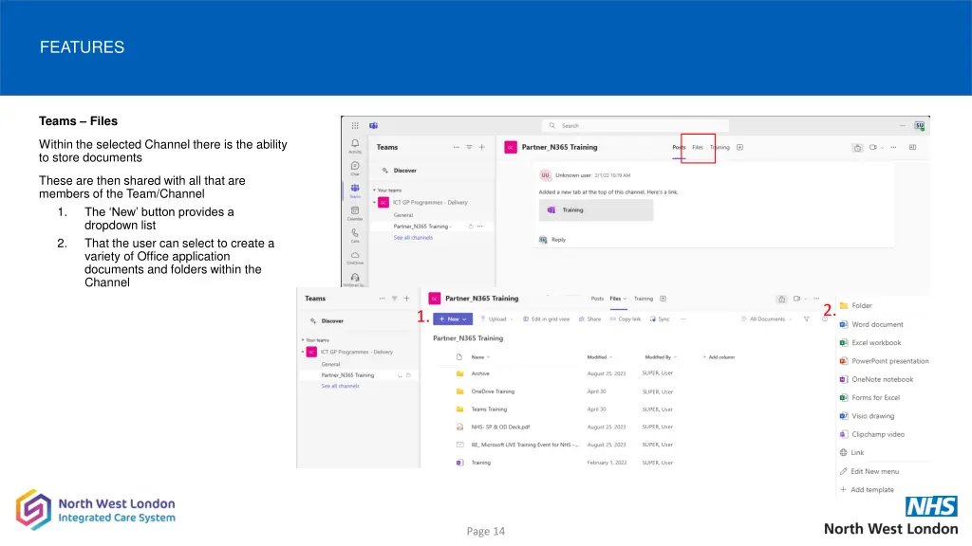Choose Forms for Excel in the New menu
Viewport: 972px width, 546px height.
[x=875, y=398]
